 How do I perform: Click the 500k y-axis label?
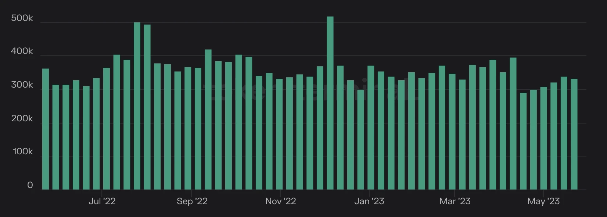pyautogui.click(x=22, y=18)
